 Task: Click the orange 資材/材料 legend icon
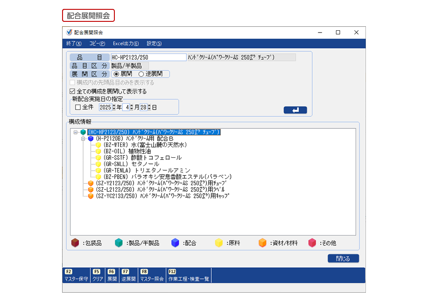pyautogui.click(x=261, y=243)
